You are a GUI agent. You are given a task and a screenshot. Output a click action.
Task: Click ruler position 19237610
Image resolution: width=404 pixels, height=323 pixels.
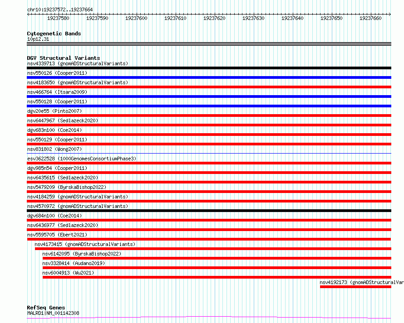point(175,18)
